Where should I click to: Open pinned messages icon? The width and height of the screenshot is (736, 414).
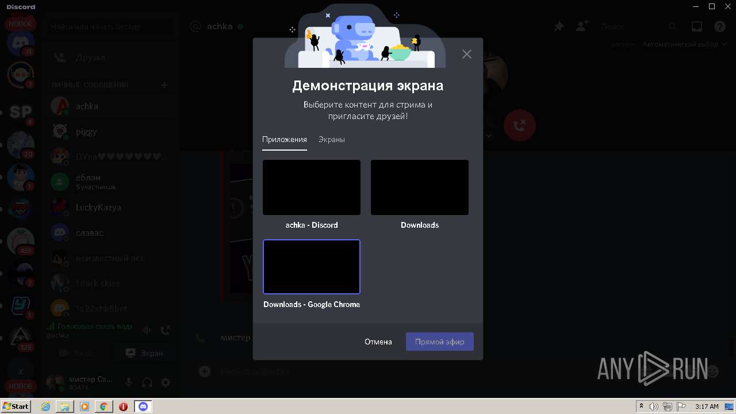[x=558, y=26]
